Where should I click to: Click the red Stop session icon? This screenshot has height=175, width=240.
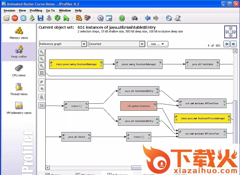(x=15, y=18)
